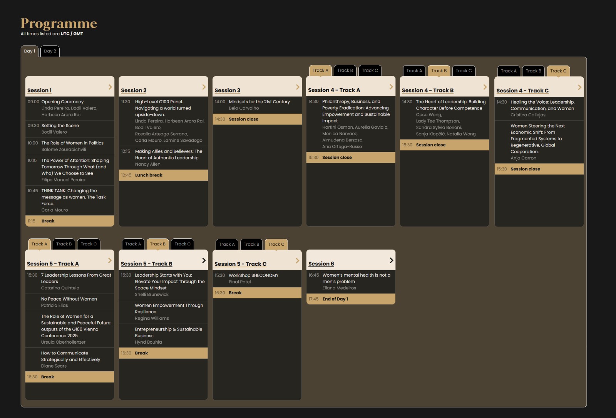Select Track B tab above Session 4 - Track A
616x418 pixels.
(345, 71)
